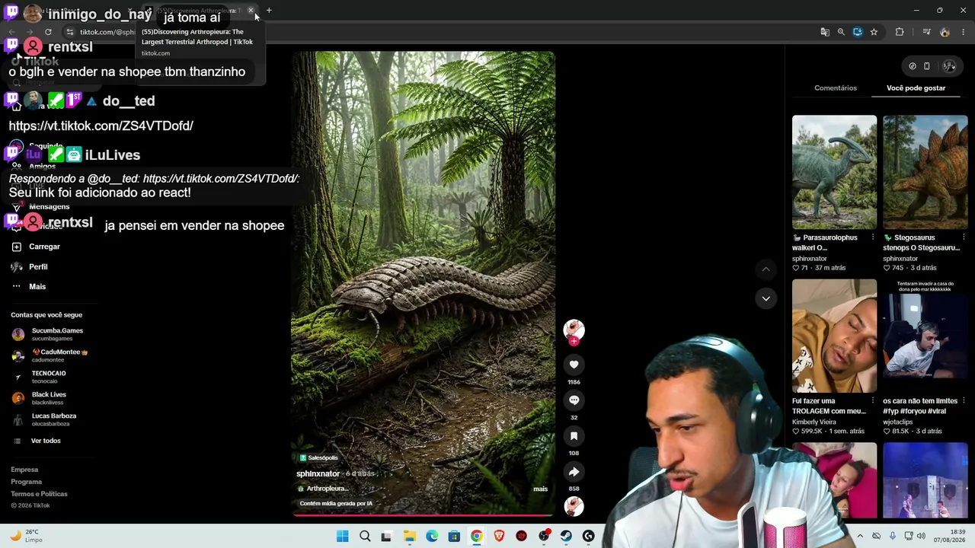Click the Salesópolis location tag

(x=318, y=457)
